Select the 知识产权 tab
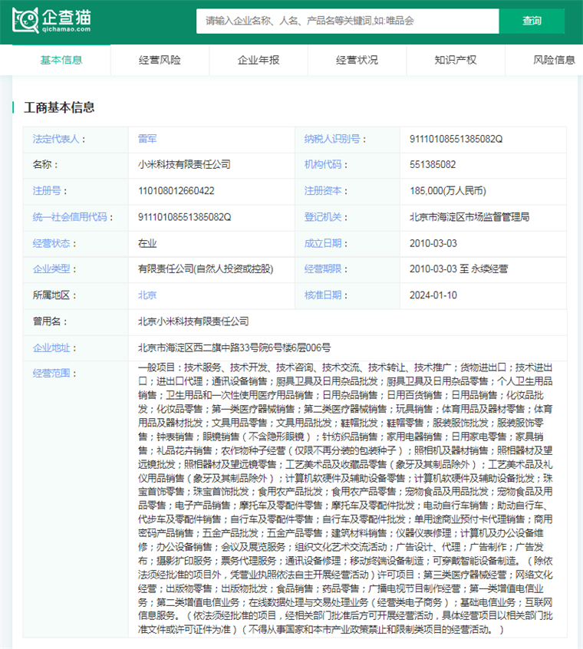The width and height of the screenshot is (583, 649). pos(455,60)
